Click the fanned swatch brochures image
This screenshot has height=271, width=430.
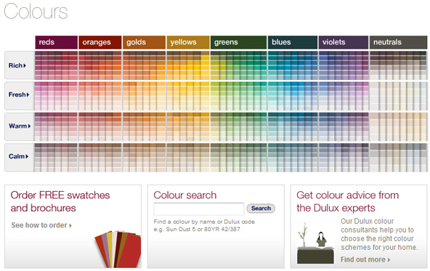(x=118, y=249)
